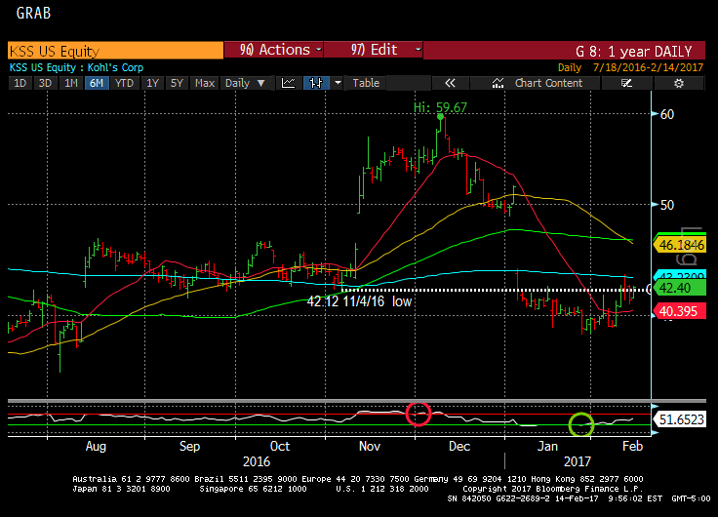Viewport: 718px width, 517px height.
Task: Open the Daily periodicity dropdown
Action: click(x=246, y=83)
